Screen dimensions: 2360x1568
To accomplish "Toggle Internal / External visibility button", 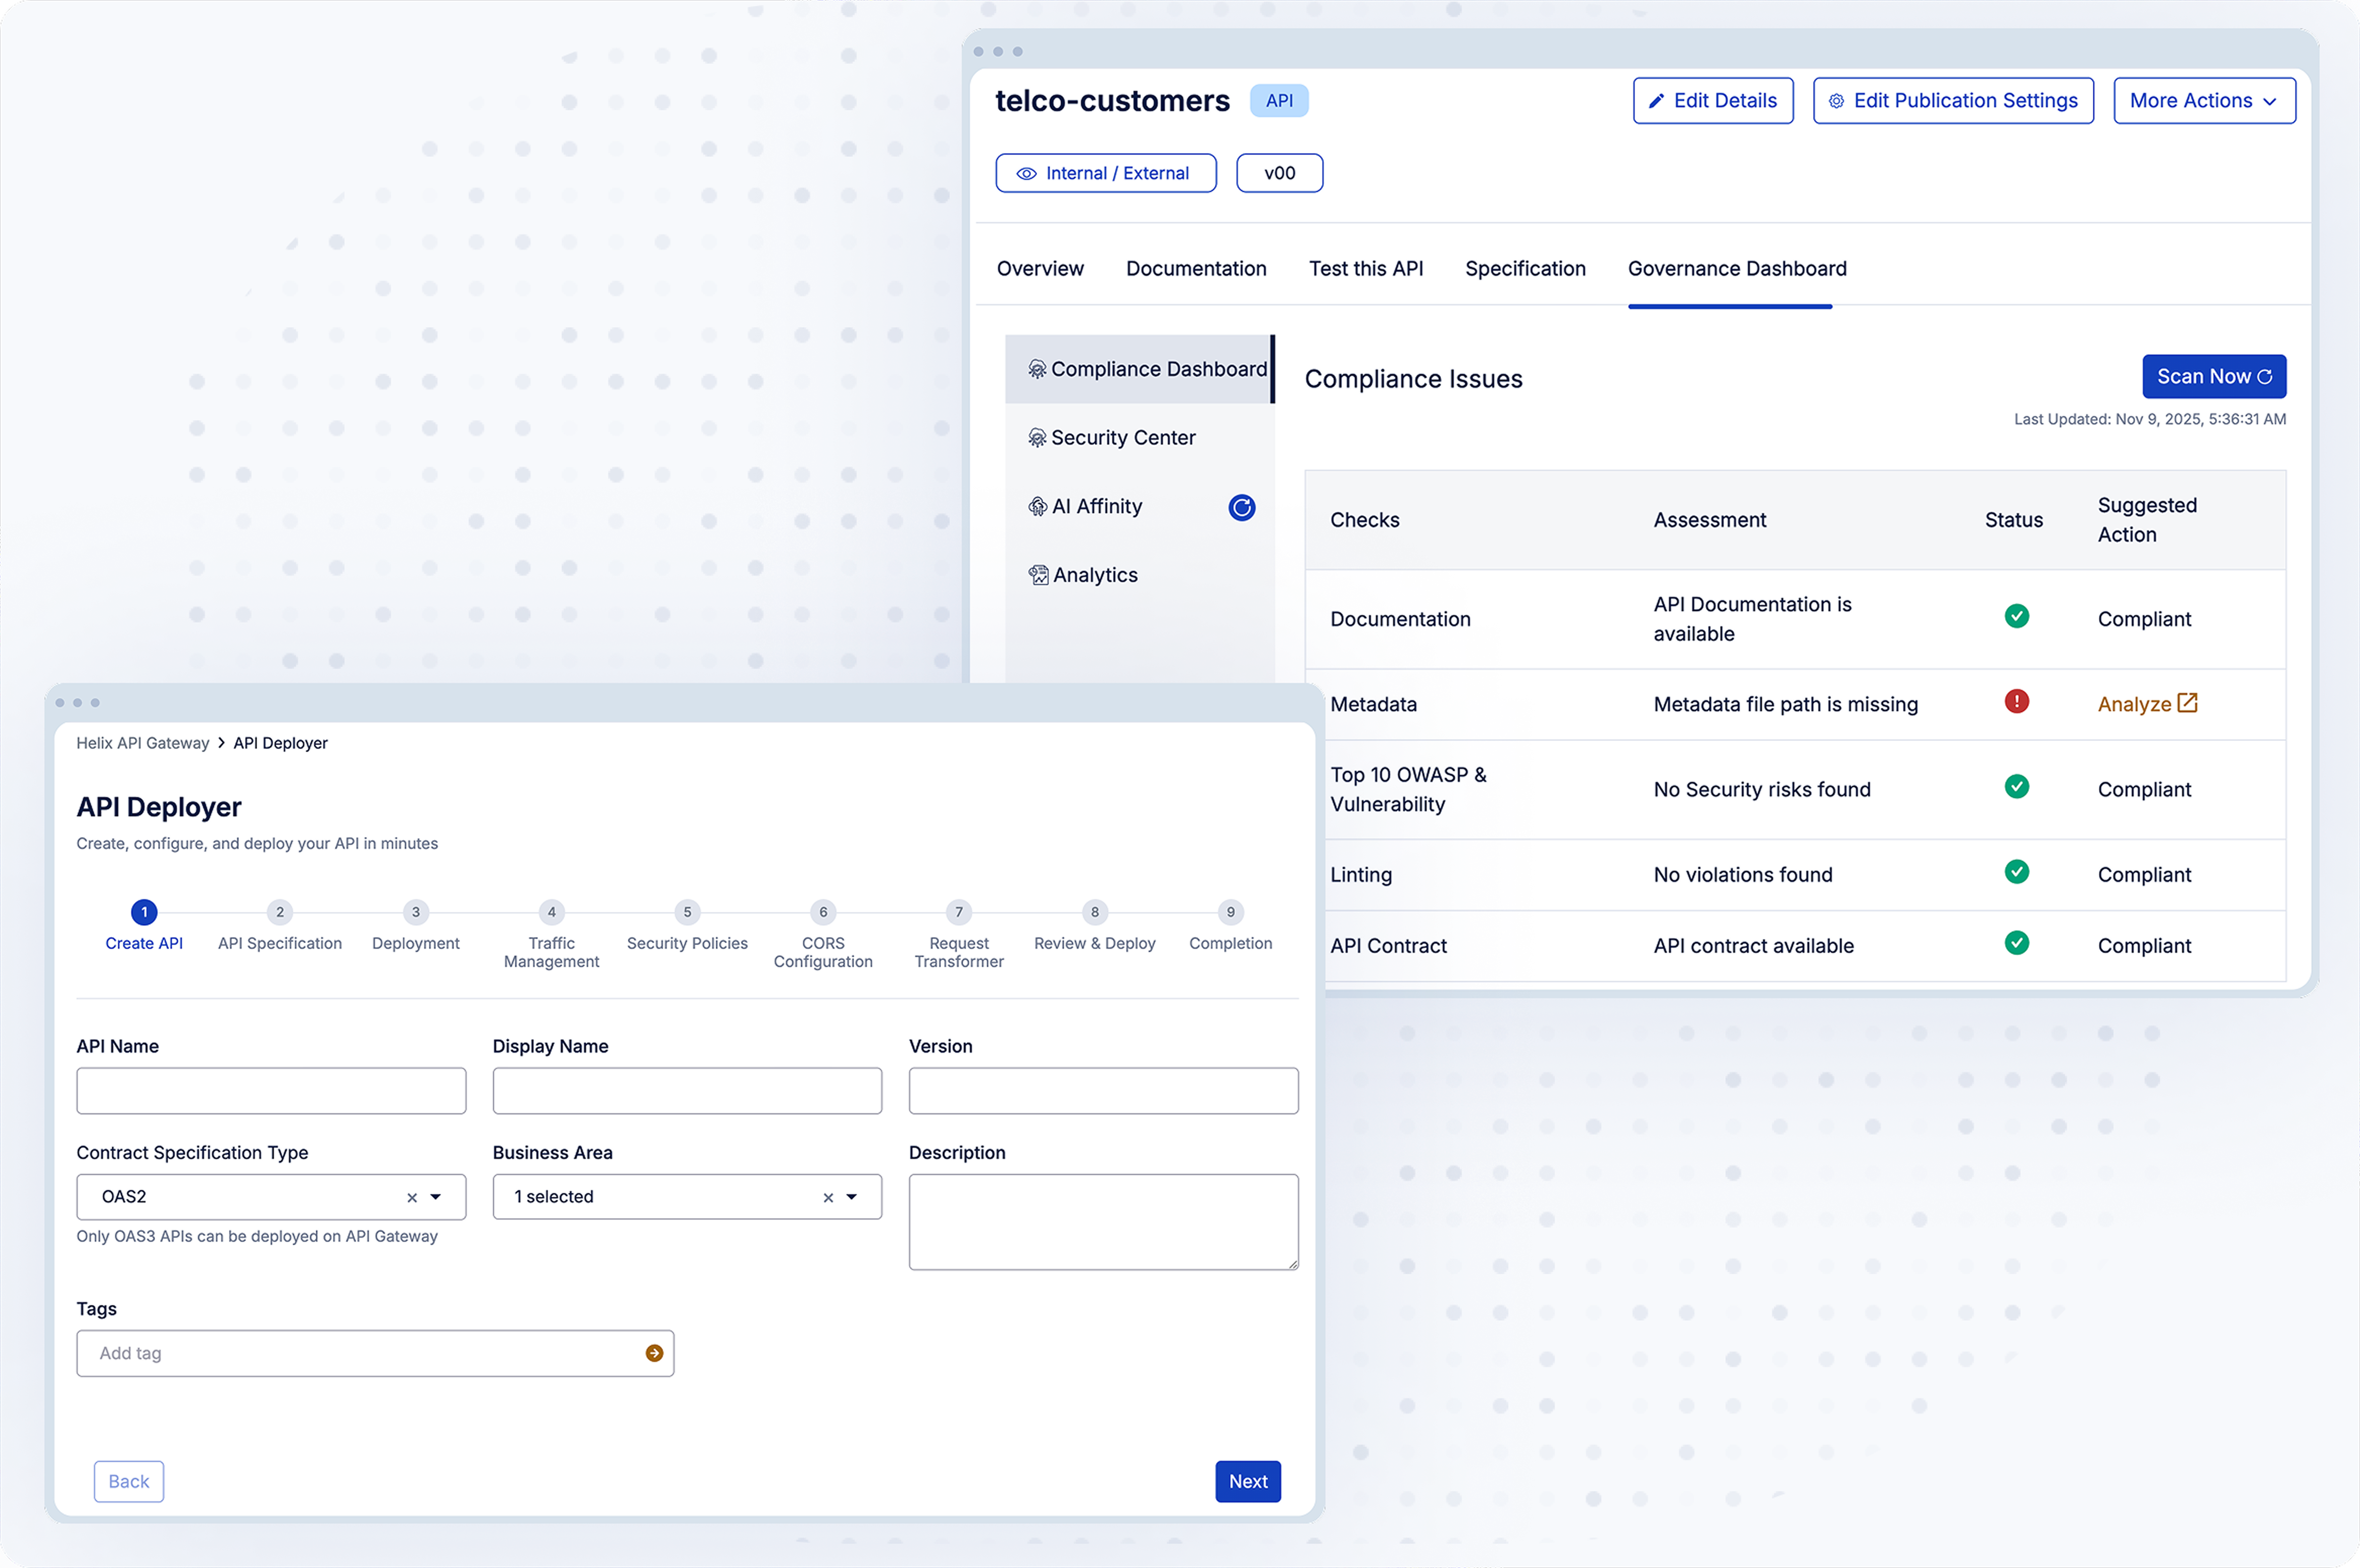I will [1105, 173].
